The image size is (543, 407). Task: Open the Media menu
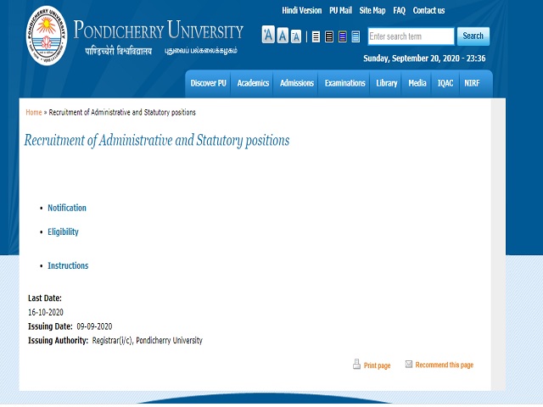pyautogui.click(x=417, y=83)
